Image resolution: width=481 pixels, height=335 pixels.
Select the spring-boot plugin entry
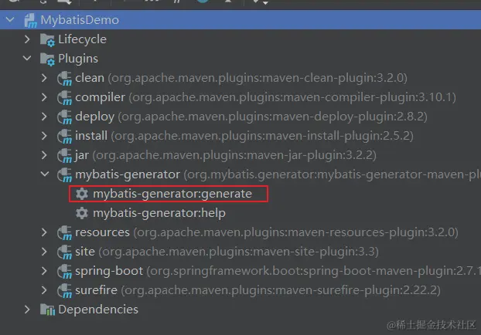pos(278,271)
